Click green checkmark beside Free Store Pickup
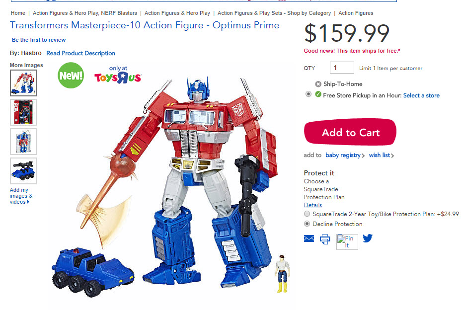This screenshot has width=463, height=314. coord(318,94)
